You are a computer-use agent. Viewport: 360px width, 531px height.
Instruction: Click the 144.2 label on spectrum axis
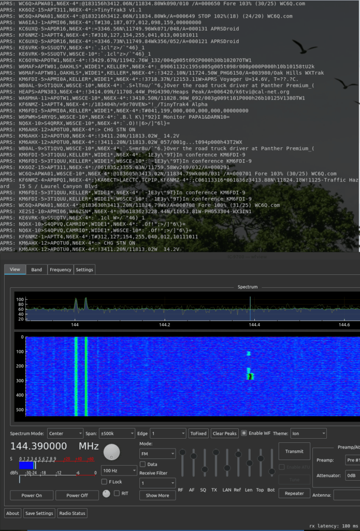click(x=164, y=325)
